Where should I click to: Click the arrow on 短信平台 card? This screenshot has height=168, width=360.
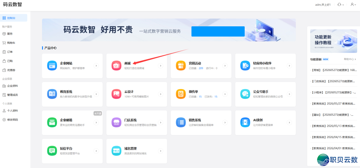[x=96, y=151]
